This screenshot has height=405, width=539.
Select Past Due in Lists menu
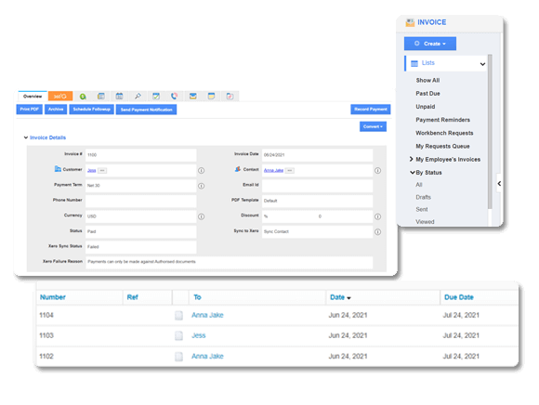click(427, 94)
